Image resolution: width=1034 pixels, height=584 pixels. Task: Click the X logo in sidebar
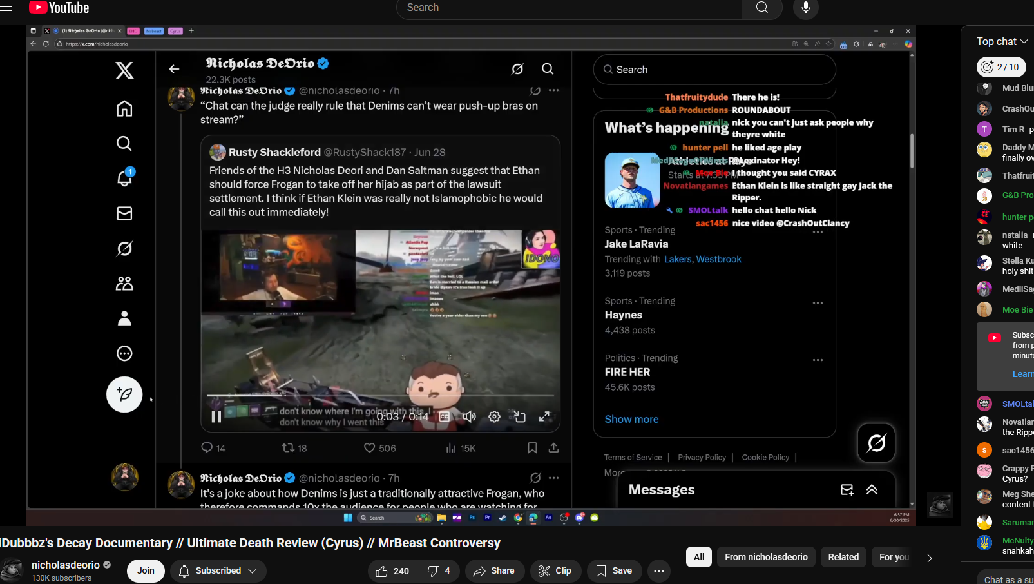[124, 70]
